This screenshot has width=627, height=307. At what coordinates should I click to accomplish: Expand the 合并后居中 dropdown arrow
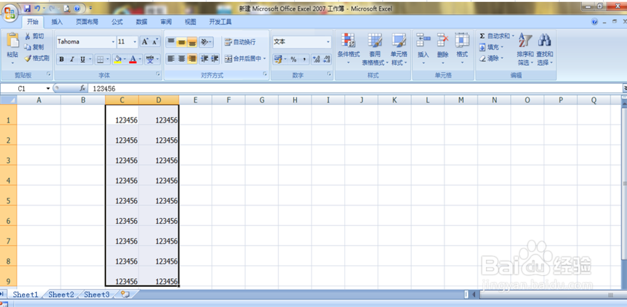[265, 59]
